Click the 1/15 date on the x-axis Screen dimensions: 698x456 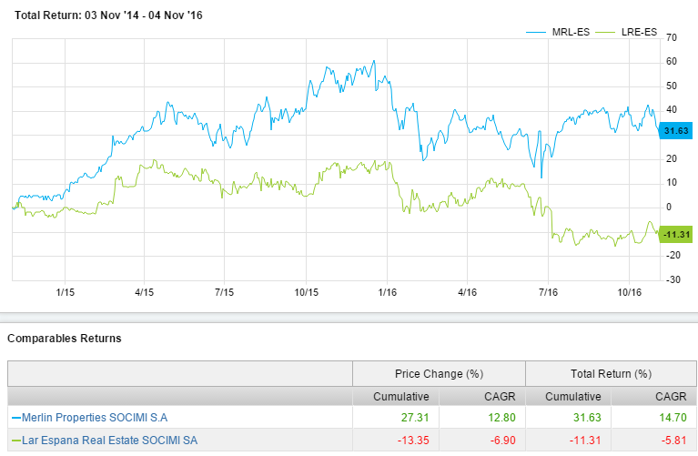[x=66, y=292]
